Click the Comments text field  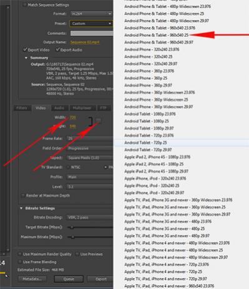click(92, 33)
